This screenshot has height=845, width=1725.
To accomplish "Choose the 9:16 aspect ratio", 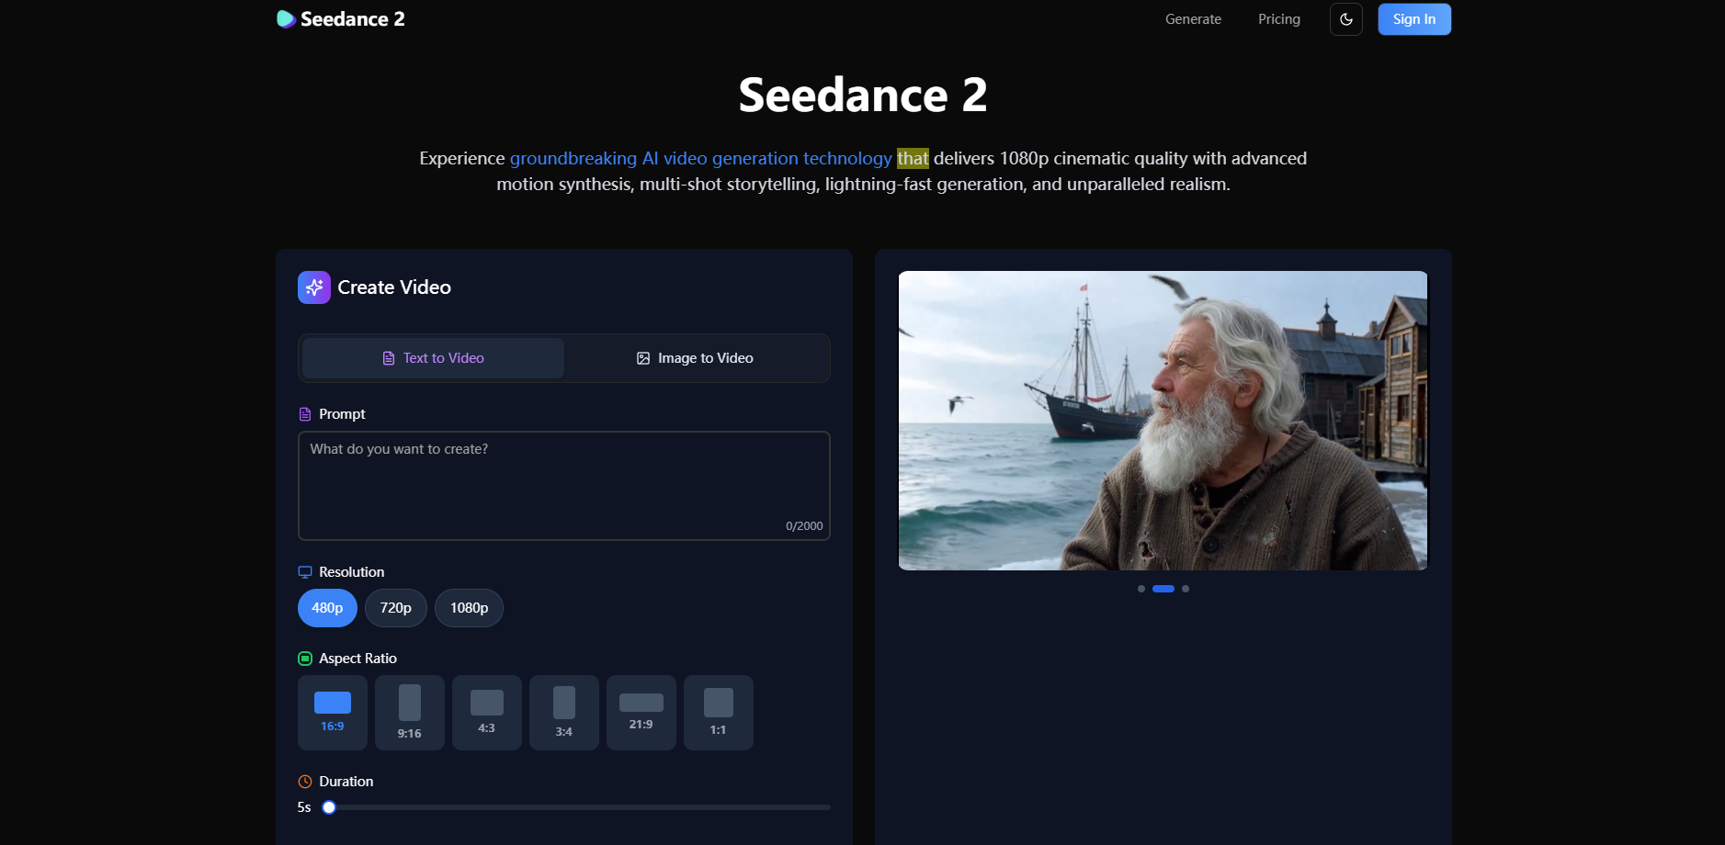I will click(409, 712).
